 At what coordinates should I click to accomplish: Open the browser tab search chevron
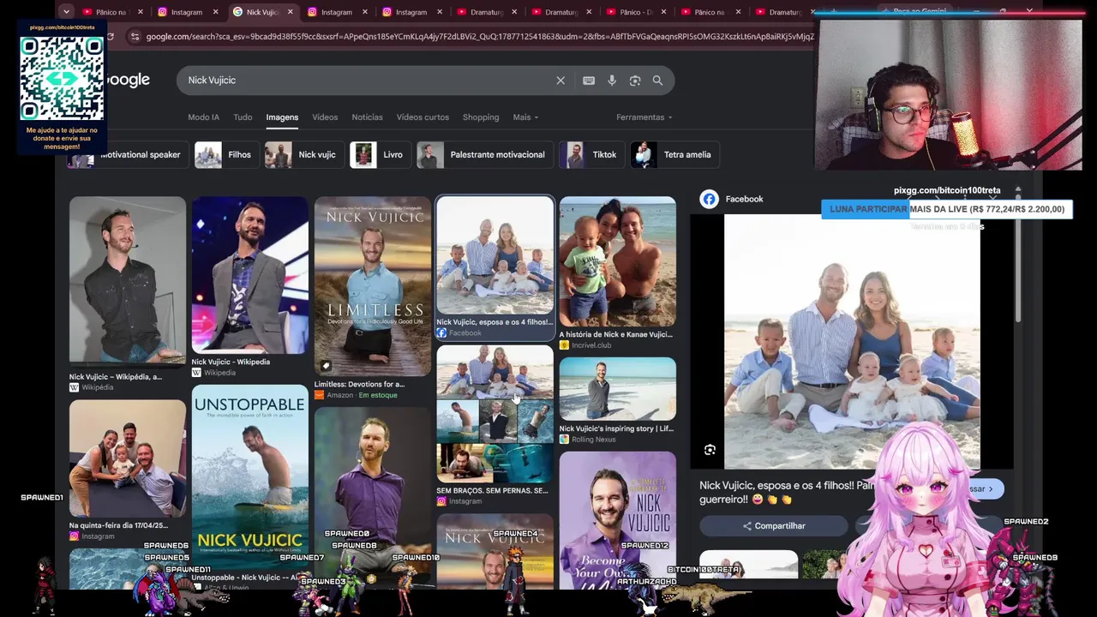(68, 12)
